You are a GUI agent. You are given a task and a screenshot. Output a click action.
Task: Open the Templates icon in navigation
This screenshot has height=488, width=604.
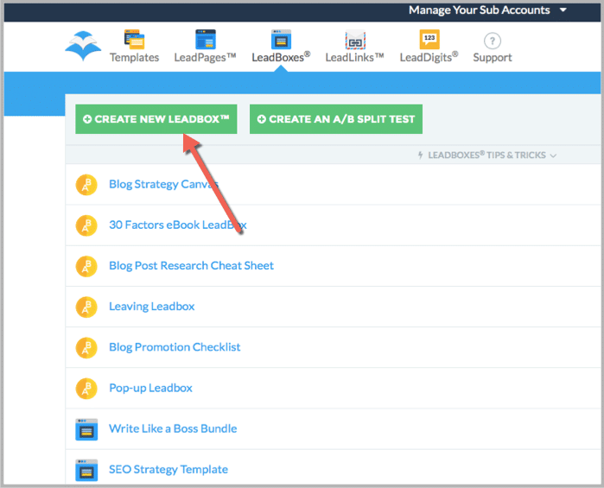(134, 39)
